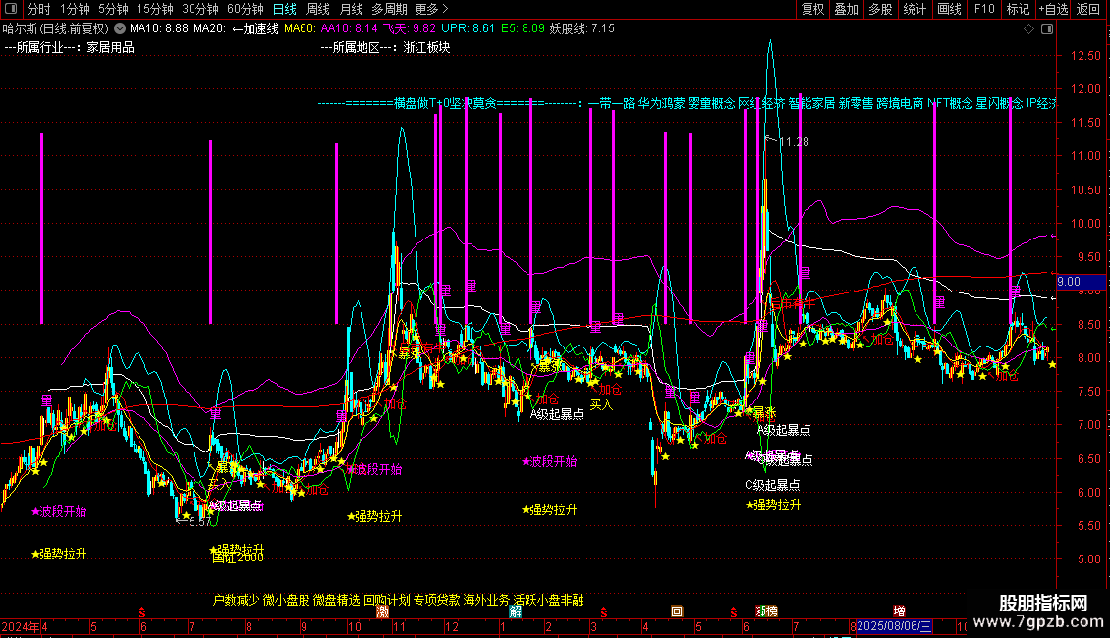Viewport: 1110px width, 638px height.
Task: Open the 画线 drawing tool
Action: [949, 9]
